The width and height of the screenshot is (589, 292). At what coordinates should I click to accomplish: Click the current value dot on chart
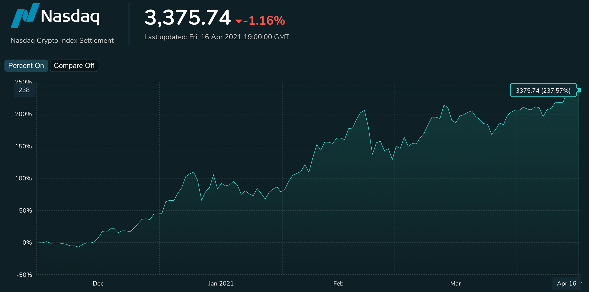coord(579,90)
